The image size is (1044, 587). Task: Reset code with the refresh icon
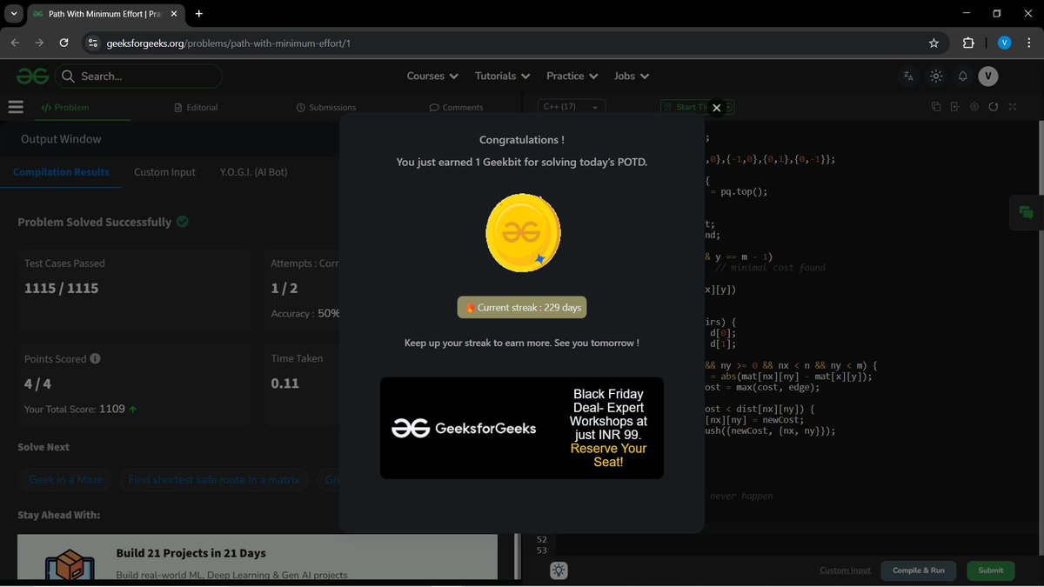pyautogui.click(x=993, y=106)
